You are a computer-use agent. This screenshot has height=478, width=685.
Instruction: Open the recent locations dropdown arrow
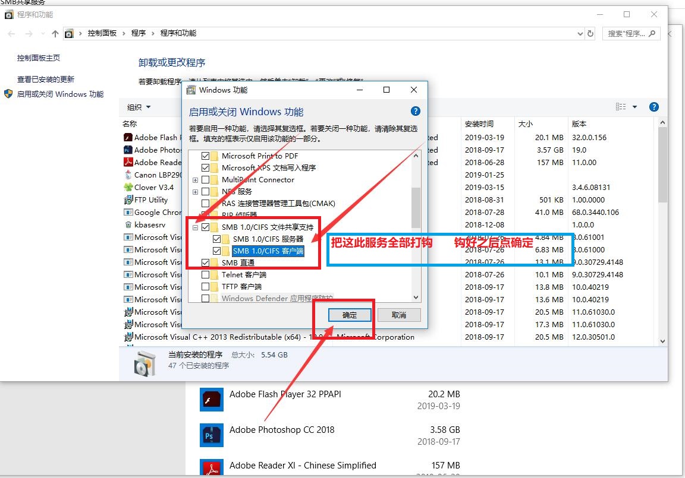(x=43, y=34)
